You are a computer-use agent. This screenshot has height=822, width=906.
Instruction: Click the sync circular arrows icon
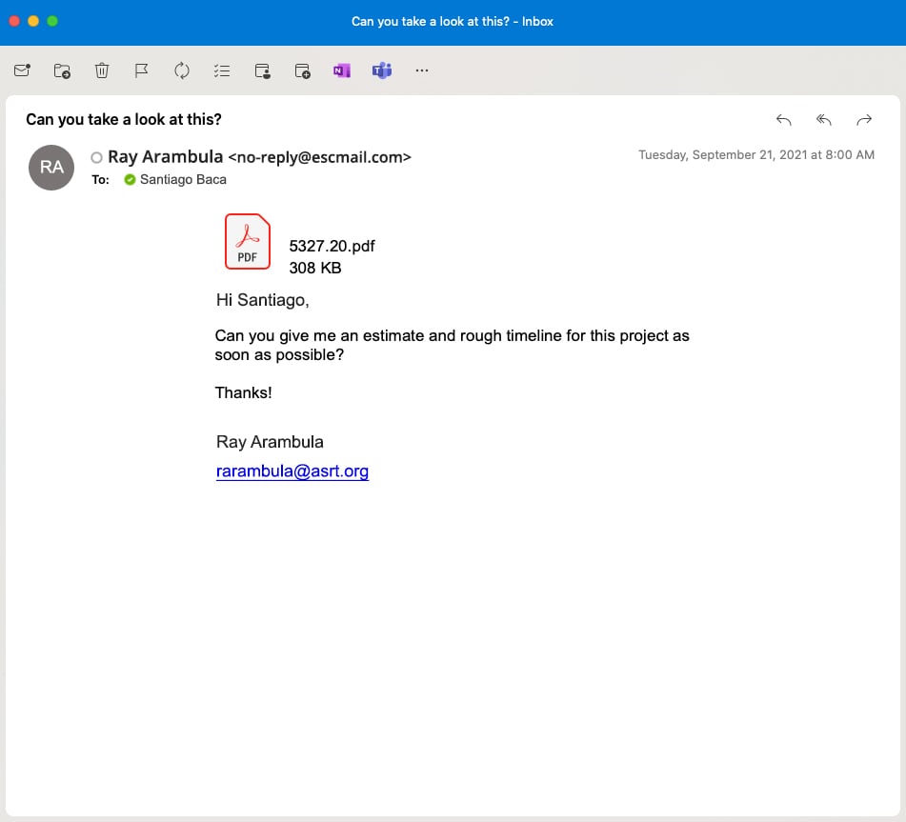(x=182, y=70)
